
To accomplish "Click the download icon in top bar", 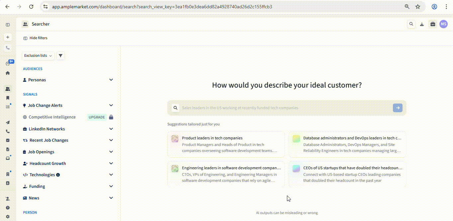I will pos(422,24).
